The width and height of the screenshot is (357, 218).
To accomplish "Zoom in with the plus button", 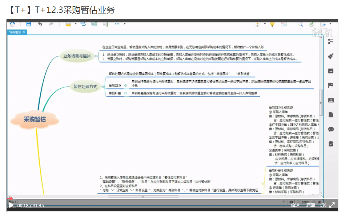I will 314,202.
